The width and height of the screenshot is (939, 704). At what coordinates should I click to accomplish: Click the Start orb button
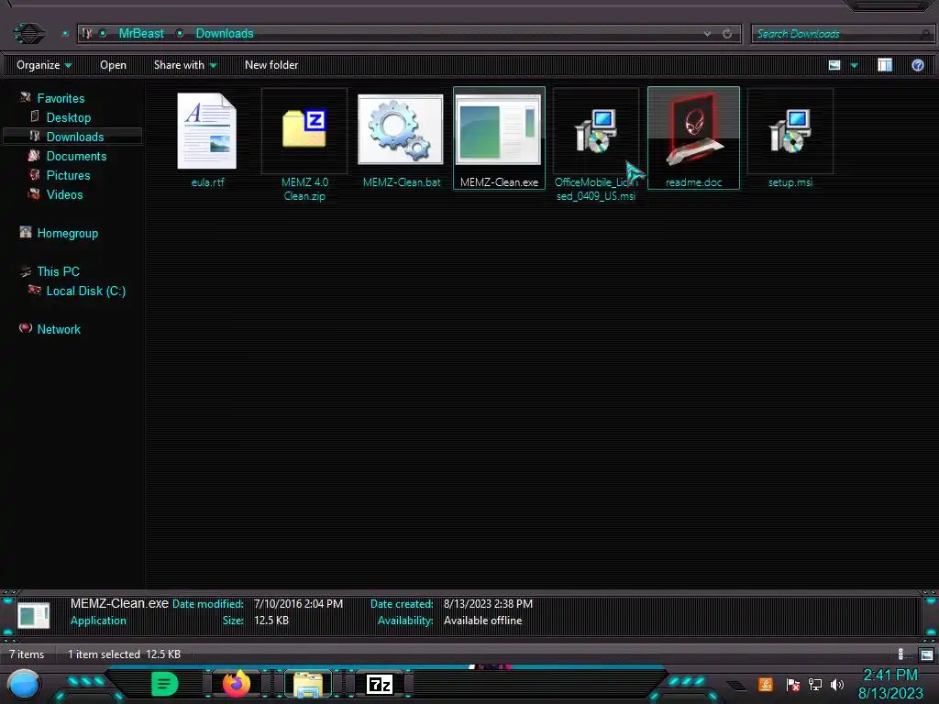[x=24, y=685]
